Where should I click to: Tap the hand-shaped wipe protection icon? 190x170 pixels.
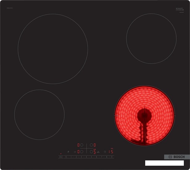pos(68,152)
